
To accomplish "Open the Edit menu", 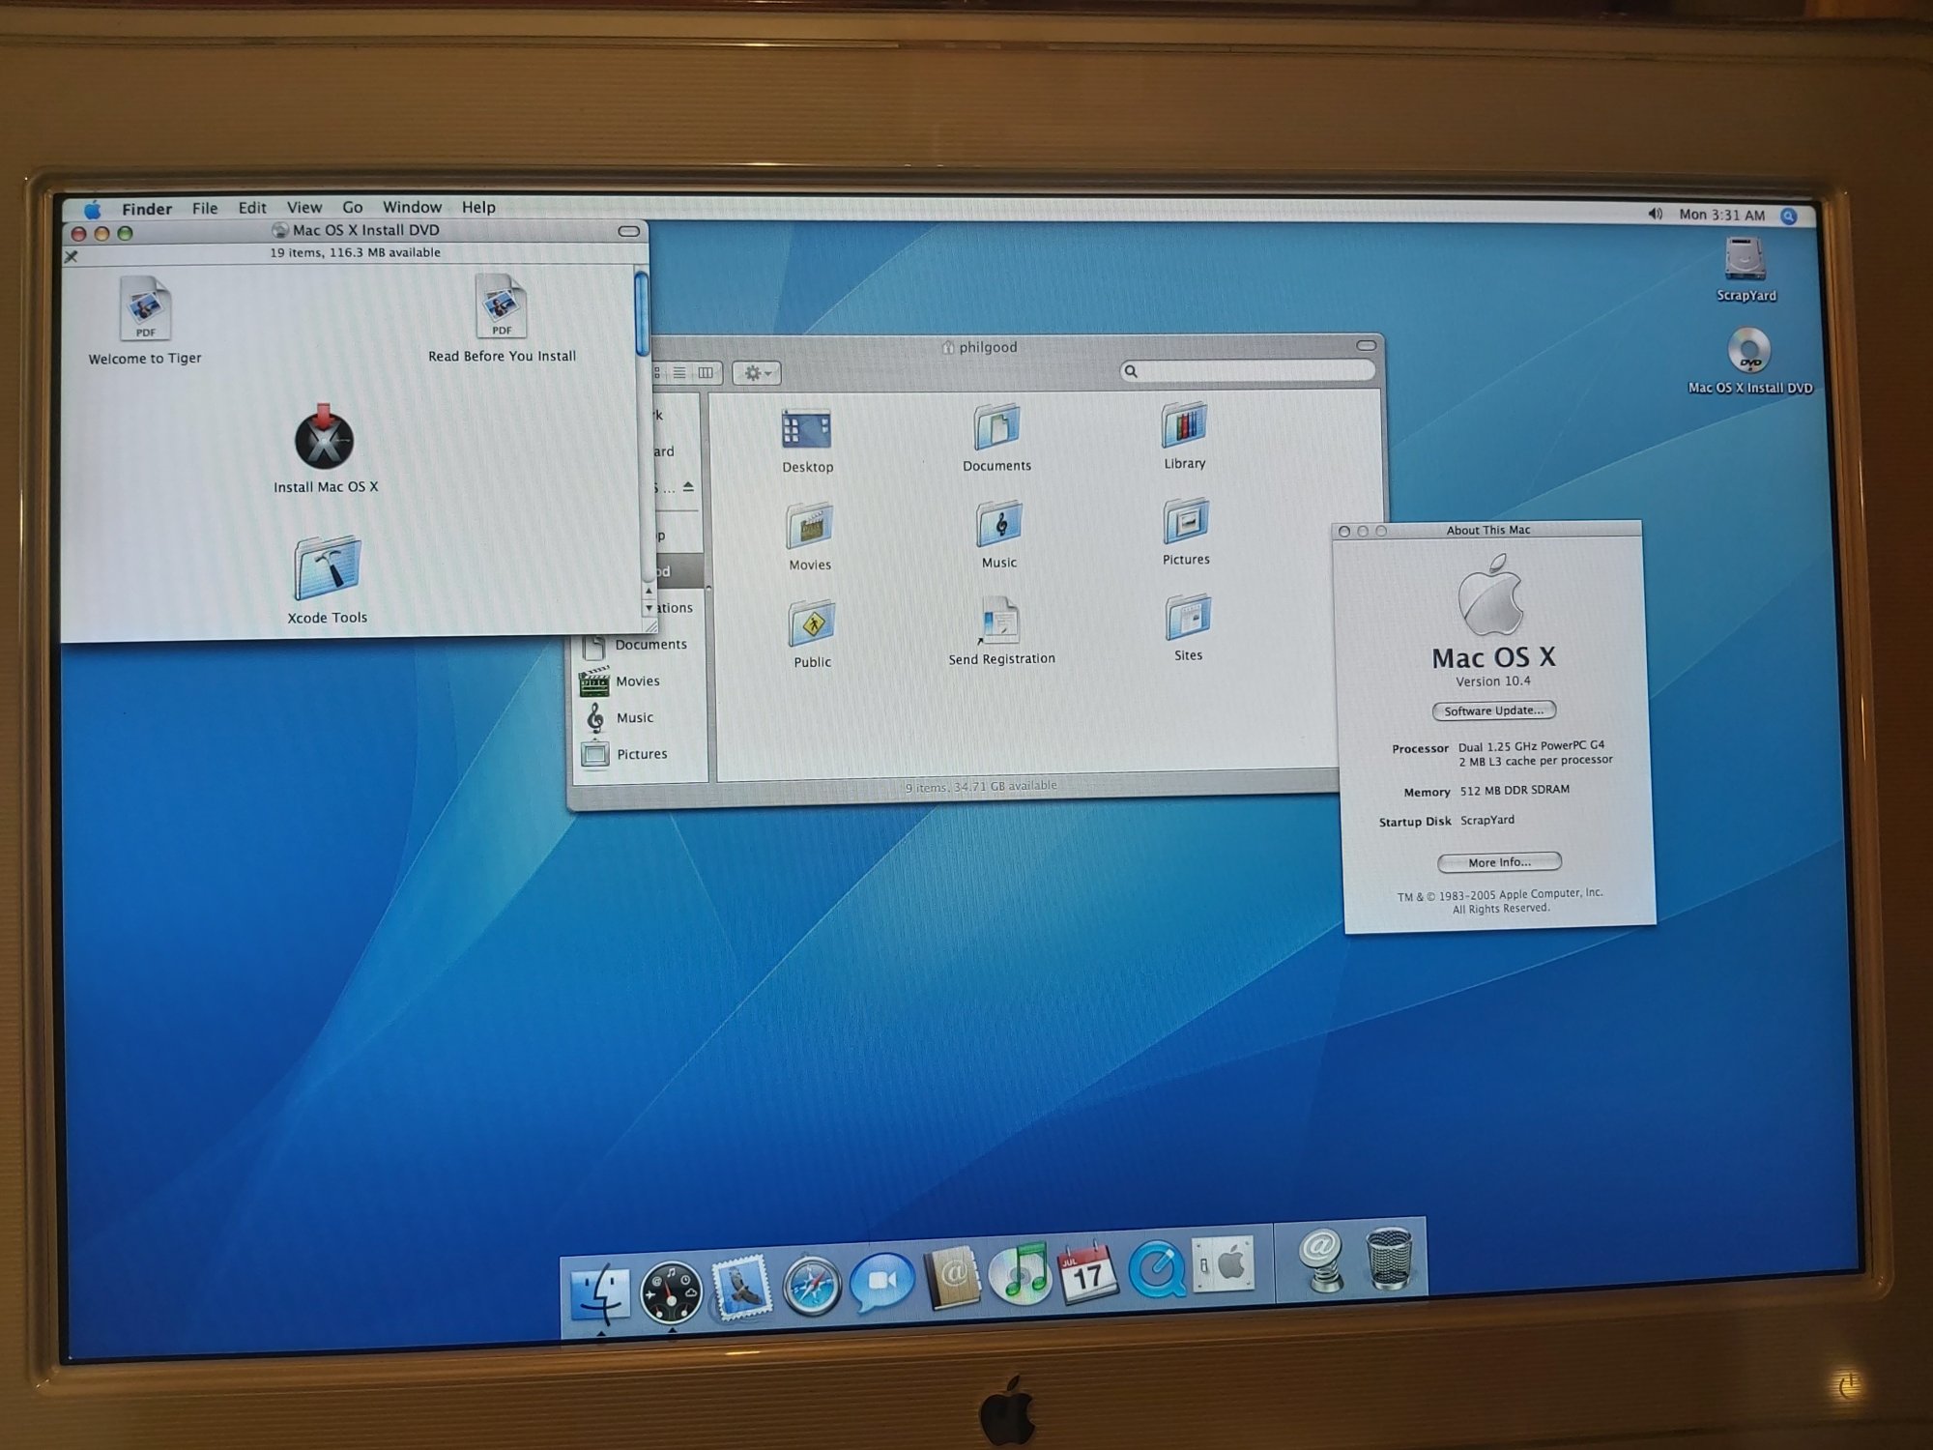I will (x=252, y=208).
